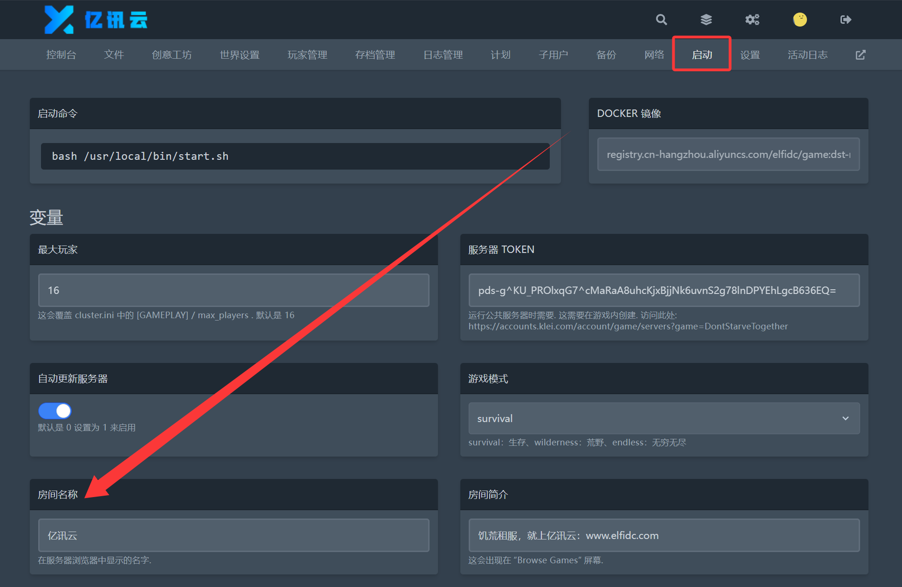
Task: Open the search magnifier icon
Action: [661, 20]
